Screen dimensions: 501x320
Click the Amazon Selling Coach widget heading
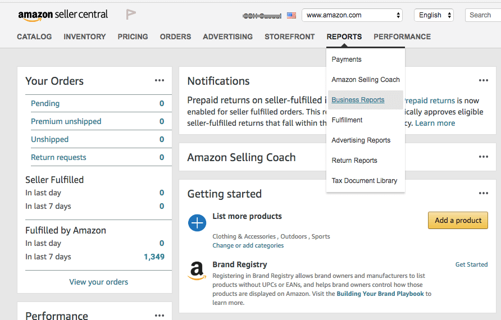click(242, 157)
